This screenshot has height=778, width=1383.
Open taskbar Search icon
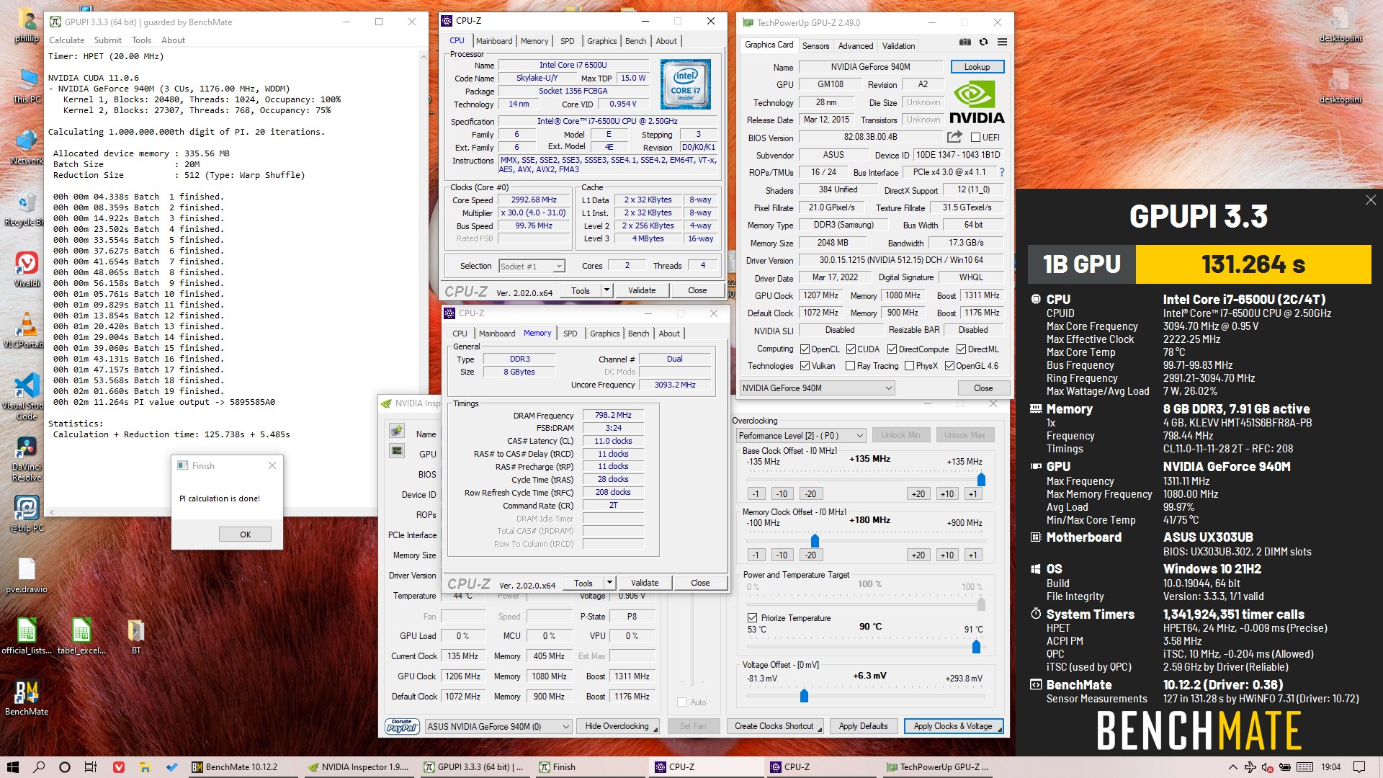pyautogui.click(x=39, y=767)
